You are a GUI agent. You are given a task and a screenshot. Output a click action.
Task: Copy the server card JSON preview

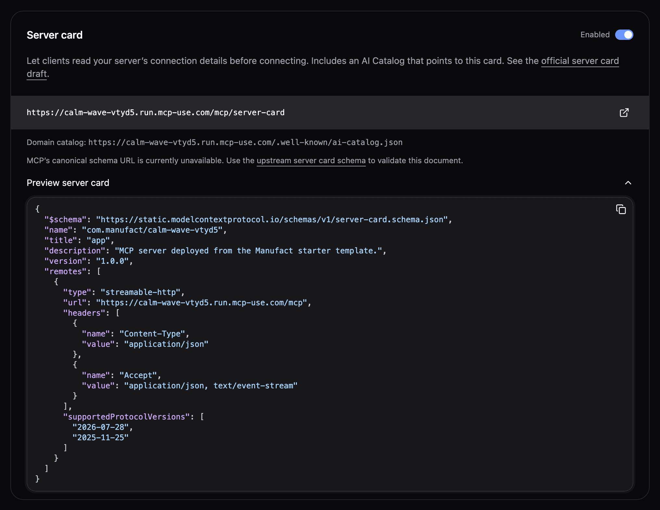(x=621, y=209)
